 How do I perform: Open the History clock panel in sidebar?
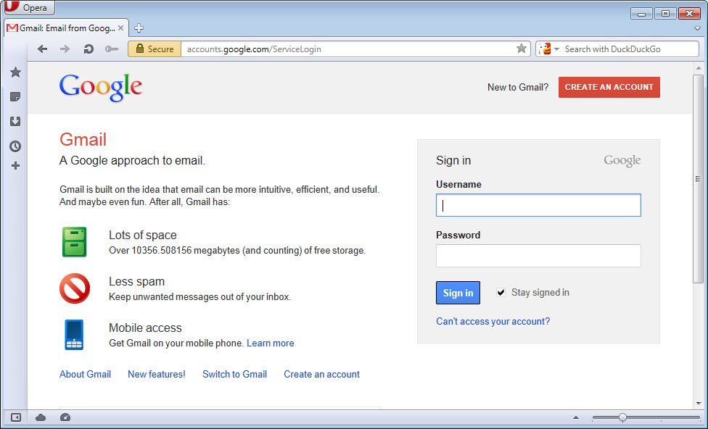coord(15,146)
